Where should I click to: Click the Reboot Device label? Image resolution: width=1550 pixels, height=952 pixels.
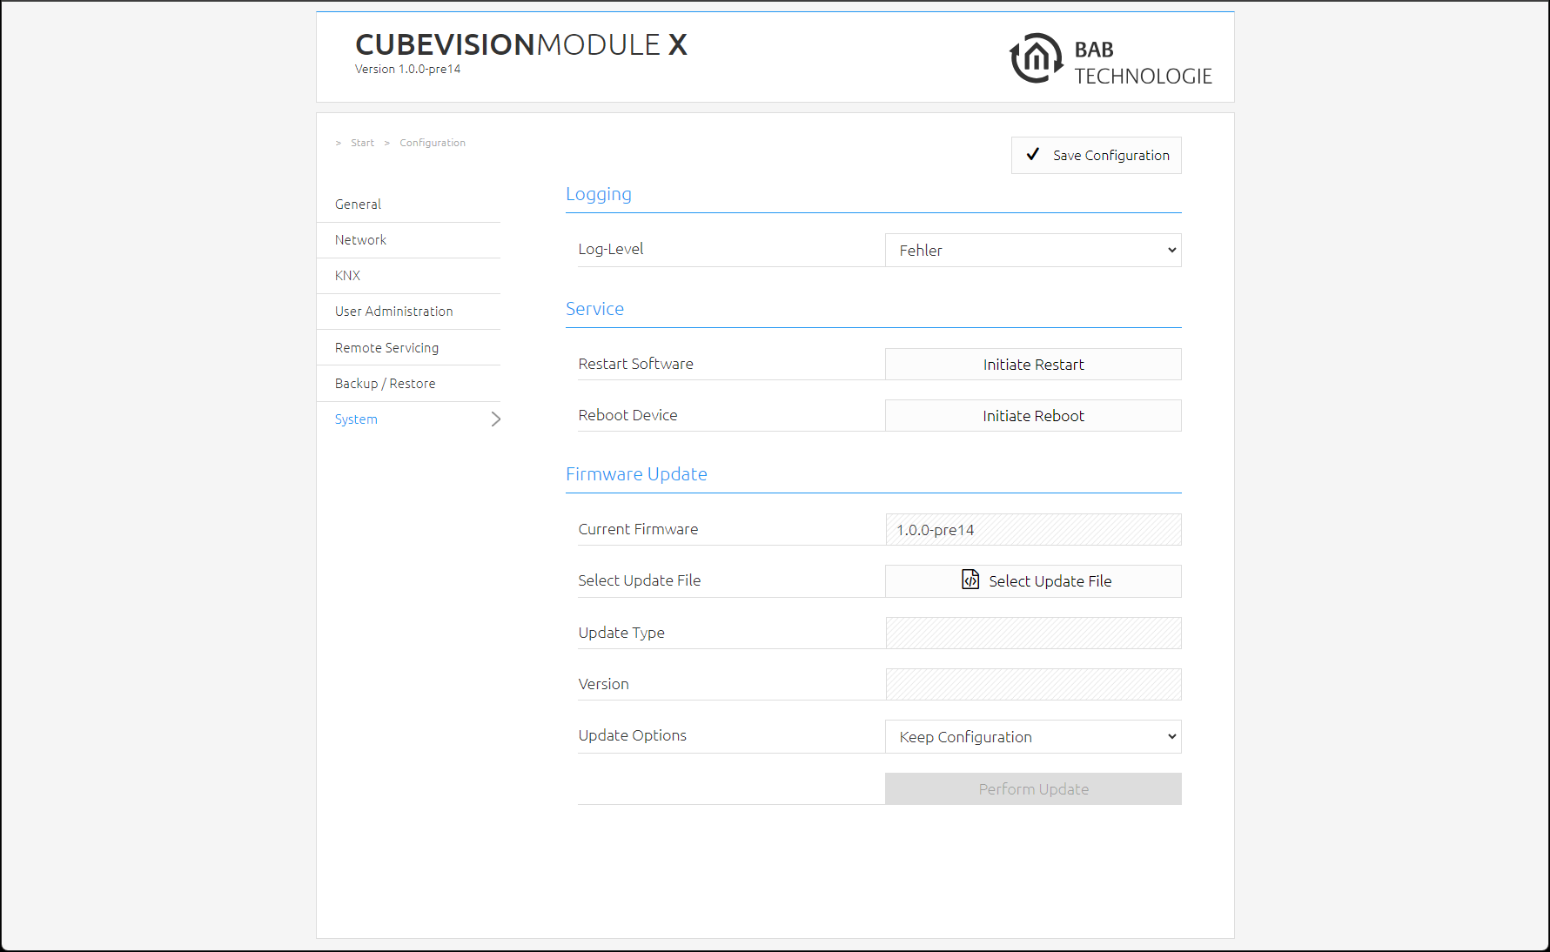tap(627, 415)
